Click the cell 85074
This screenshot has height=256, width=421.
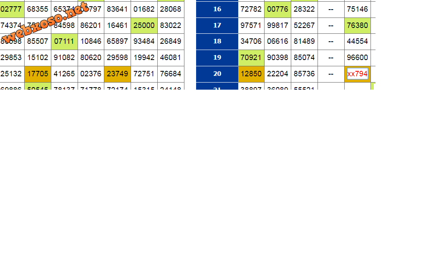tap(304, 58)
